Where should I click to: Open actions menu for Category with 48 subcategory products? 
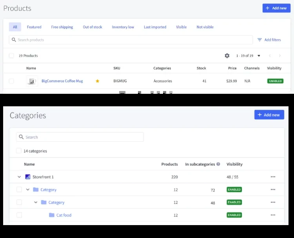[x=273, y=202]
